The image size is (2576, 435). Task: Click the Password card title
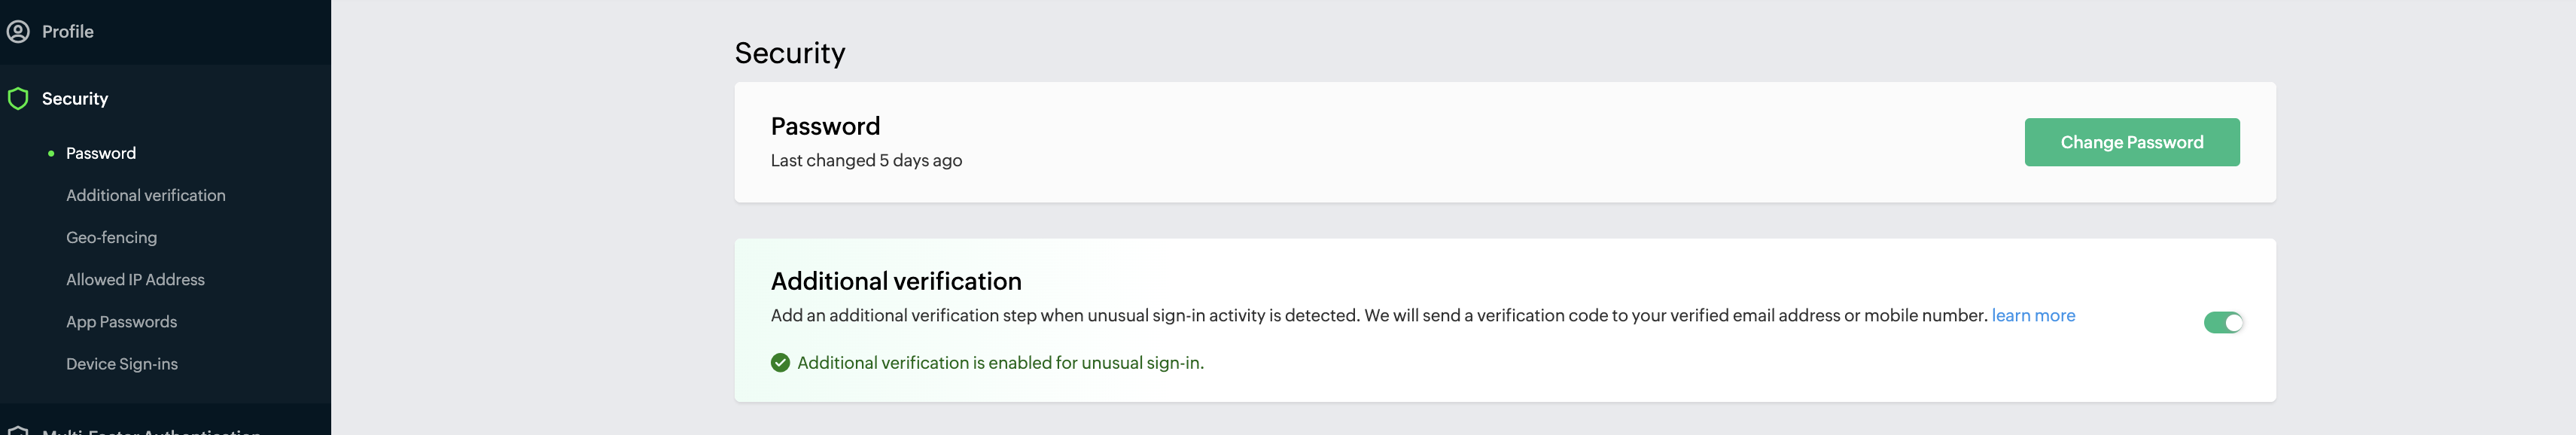tap(825, 127)
